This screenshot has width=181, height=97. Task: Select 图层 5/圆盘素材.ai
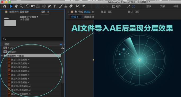pos(20,67)
